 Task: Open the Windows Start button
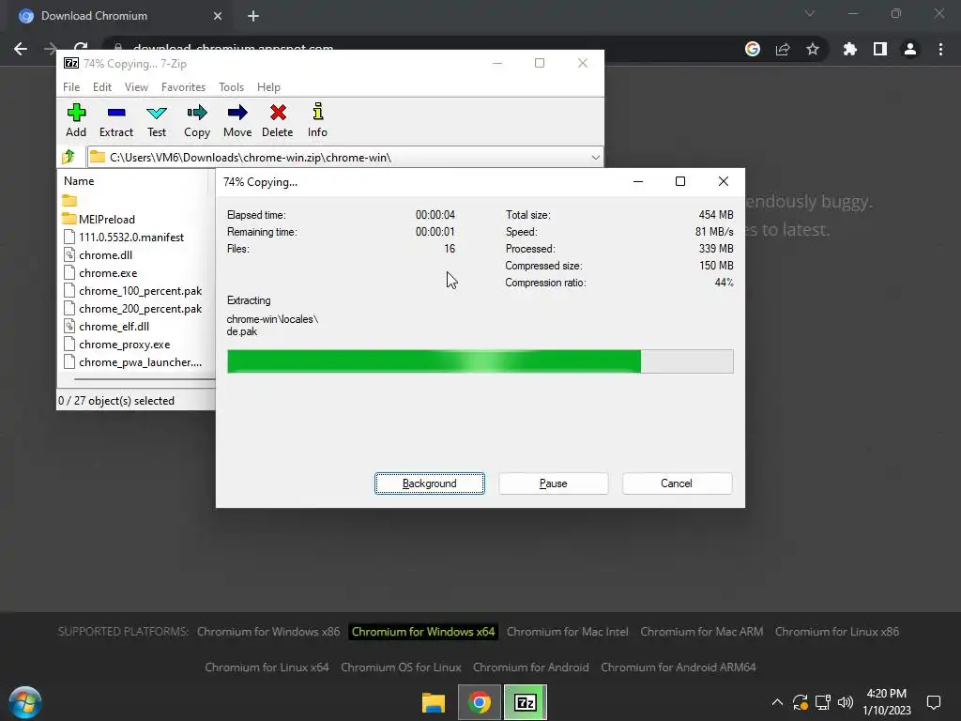pos(25,702)
